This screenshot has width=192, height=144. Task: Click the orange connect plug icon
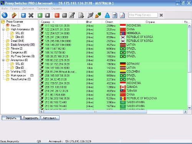click(98, 15)
